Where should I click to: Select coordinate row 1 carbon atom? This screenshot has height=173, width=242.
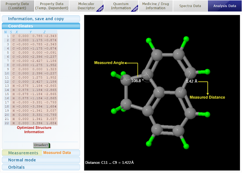coord(31,36)
